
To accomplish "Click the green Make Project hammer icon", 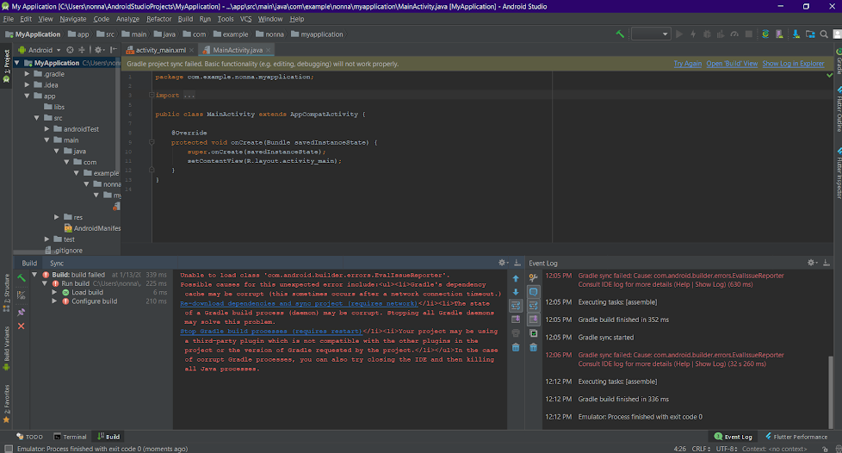I will point(620,34).
